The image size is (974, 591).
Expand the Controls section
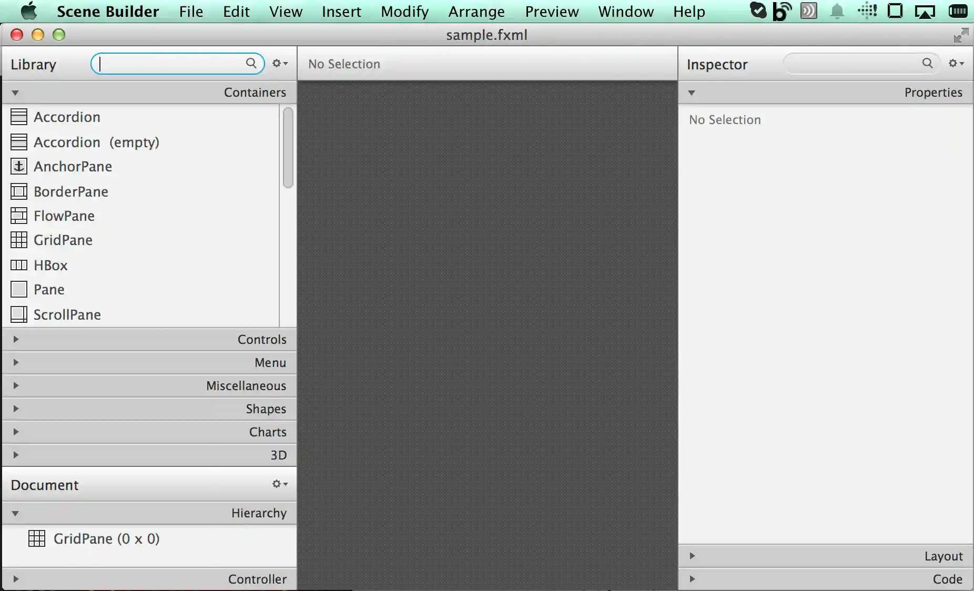pyautogui.click(x=16, y=339)
